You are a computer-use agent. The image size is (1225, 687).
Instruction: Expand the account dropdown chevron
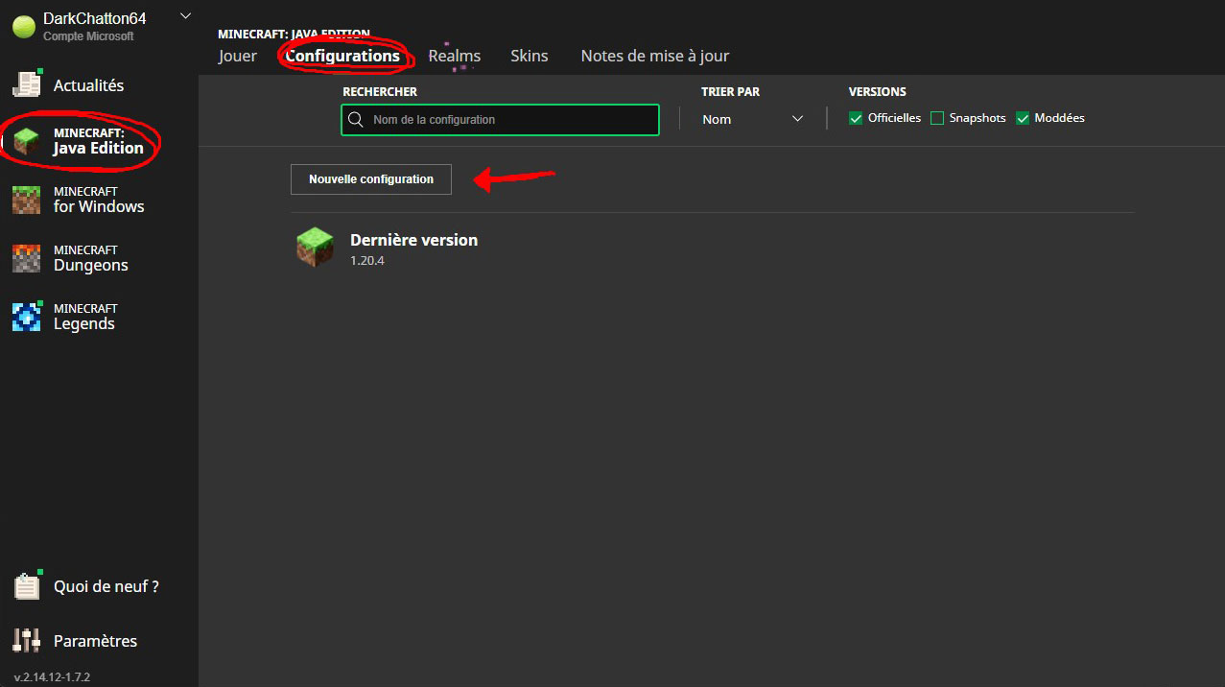[x=186, y=15]
